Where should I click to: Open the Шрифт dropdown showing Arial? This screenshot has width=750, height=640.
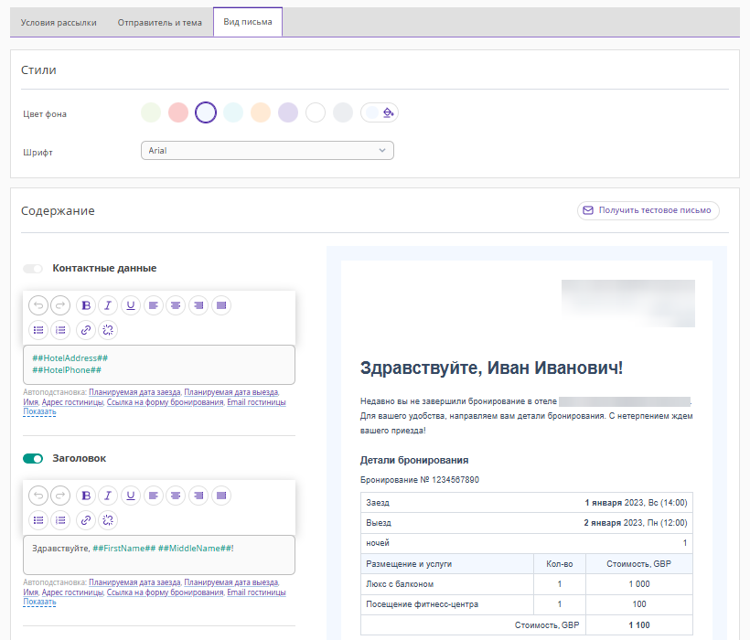point(267,151)
